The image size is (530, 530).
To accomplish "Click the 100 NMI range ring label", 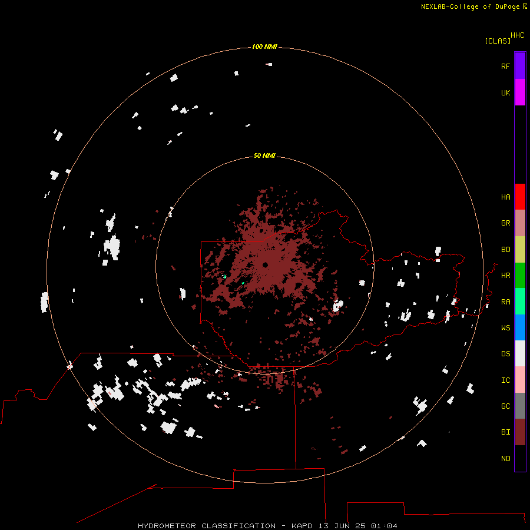I will coord(264,47).
